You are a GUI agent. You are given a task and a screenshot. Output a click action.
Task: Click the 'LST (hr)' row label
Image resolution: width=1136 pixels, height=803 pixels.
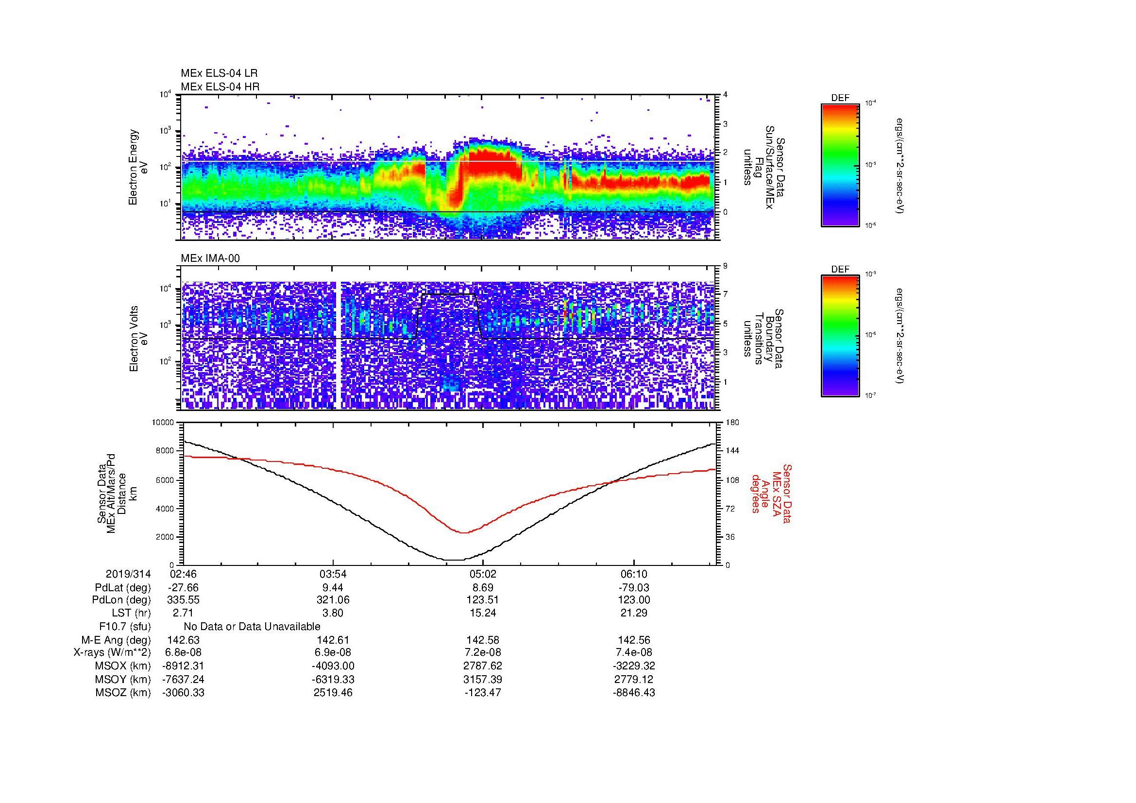coord(131,613)
